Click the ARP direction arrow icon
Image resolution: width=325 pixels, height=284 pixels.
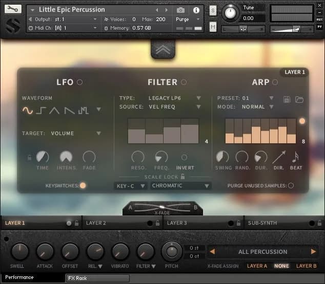point(279,157)
